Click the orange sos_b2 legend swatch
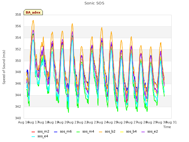189x142 pixels. click(100, 132)
